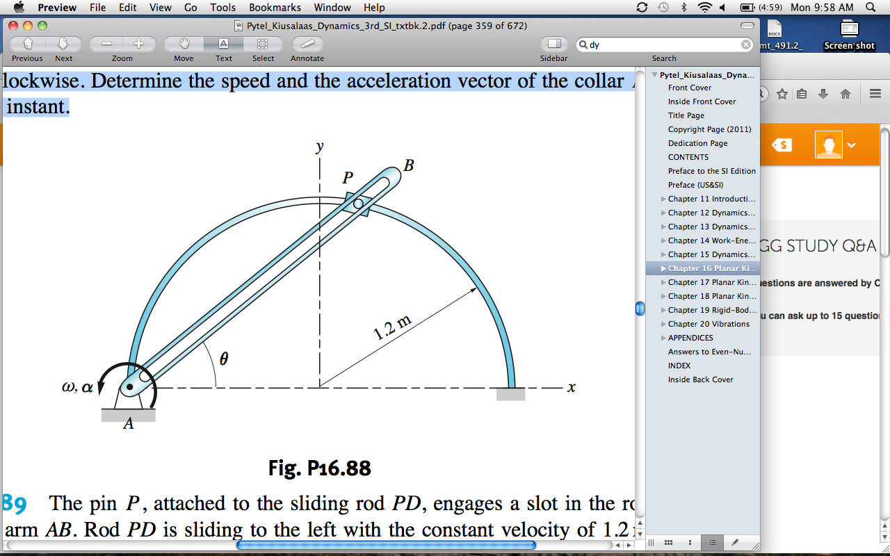Switch to the Move hand tool
This screenshot has height=556, width=890.
183,43
